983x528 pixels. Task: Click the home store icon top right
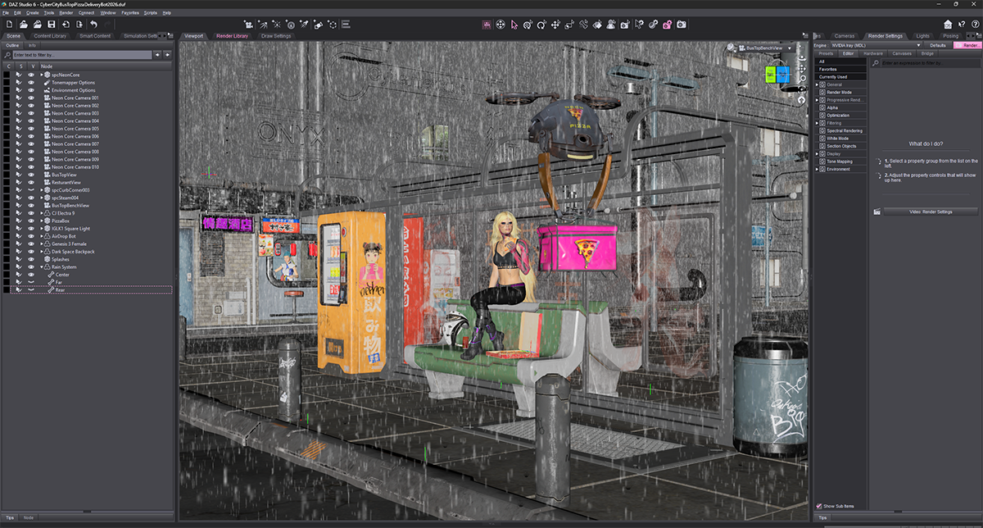(948, 24)
